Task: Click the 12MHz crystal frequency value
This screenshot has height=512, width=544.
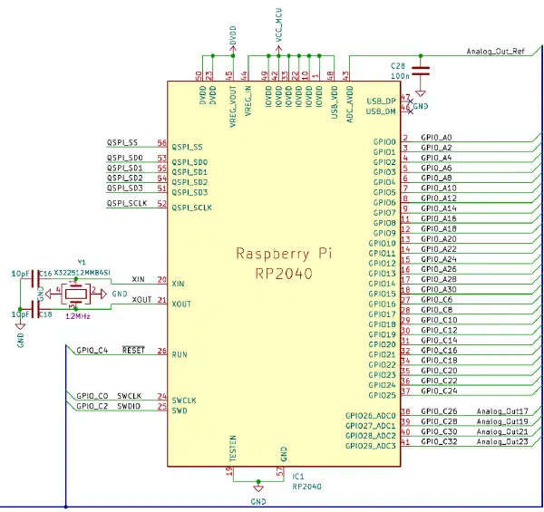Action: pos(78,316)
